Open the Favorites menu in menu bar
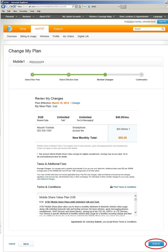 (x=23, y=11)
